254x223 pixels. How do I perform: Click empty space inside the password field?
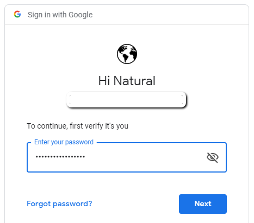tap(145, 157)
